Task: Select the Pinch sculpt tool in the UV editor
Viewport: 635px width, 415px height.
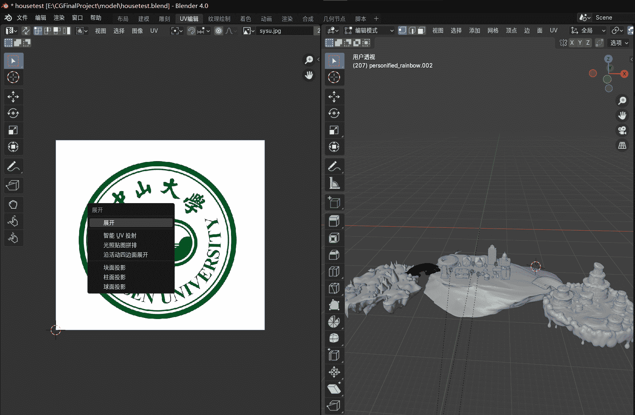Action: tap(14, 238)
